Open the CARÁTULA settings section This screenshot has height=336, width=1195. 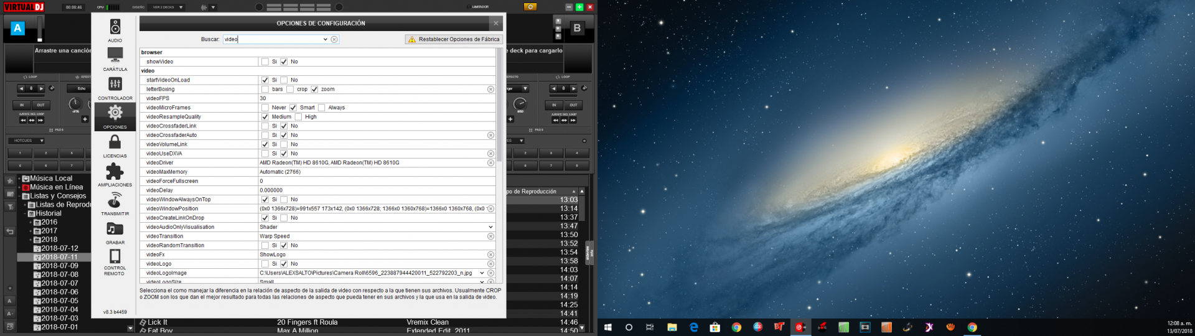coord(115,60)
